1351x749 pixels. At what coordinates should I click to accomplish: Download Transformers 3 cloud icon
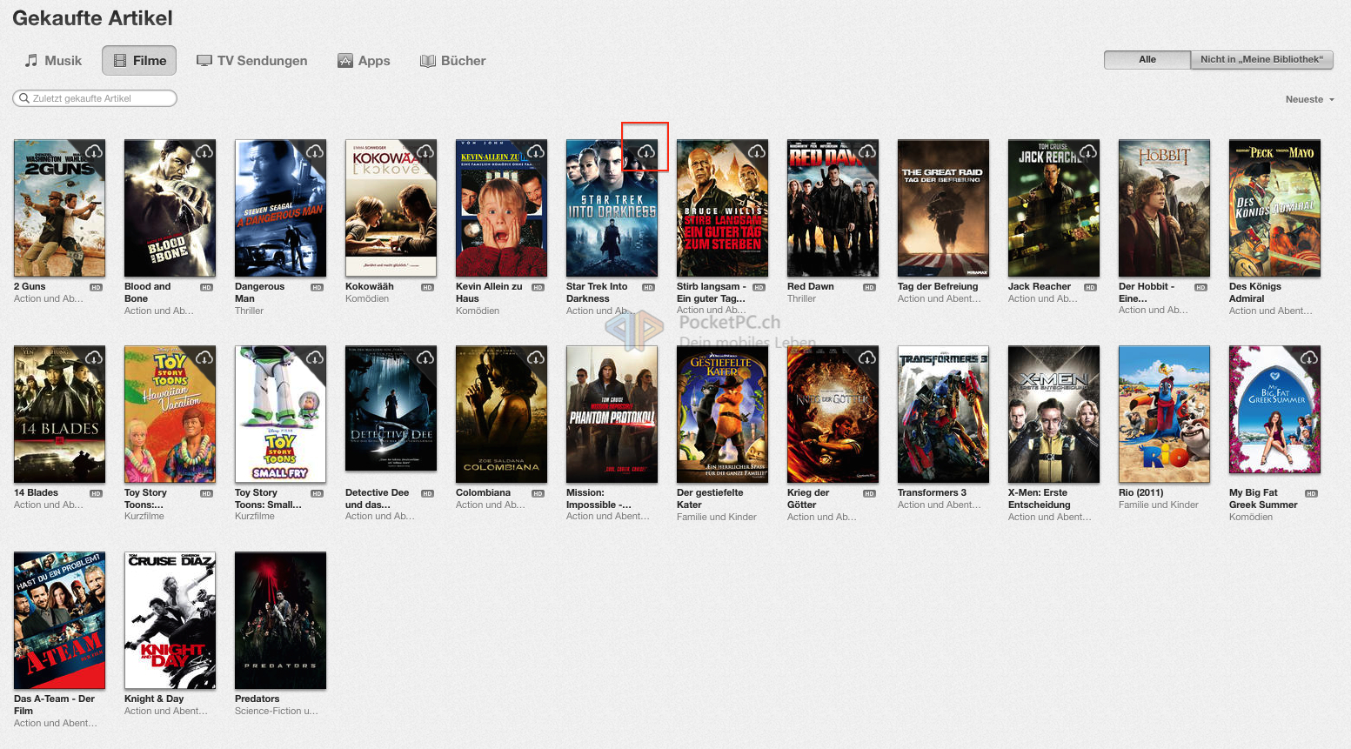[x=977, y=358]
